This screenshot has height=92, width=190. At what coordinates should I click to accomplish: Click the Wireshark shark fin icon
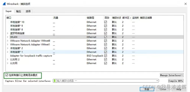[4, 4]
